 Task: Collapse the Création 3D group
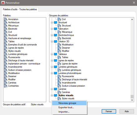pyautogui.click(x=52, y=42)
